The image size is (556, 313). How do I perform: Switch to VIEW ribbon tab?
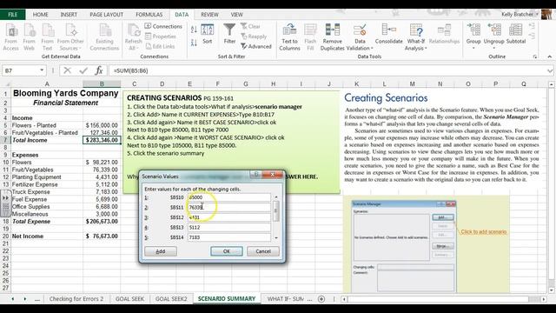pyautogui.click(x=236, y=15)
